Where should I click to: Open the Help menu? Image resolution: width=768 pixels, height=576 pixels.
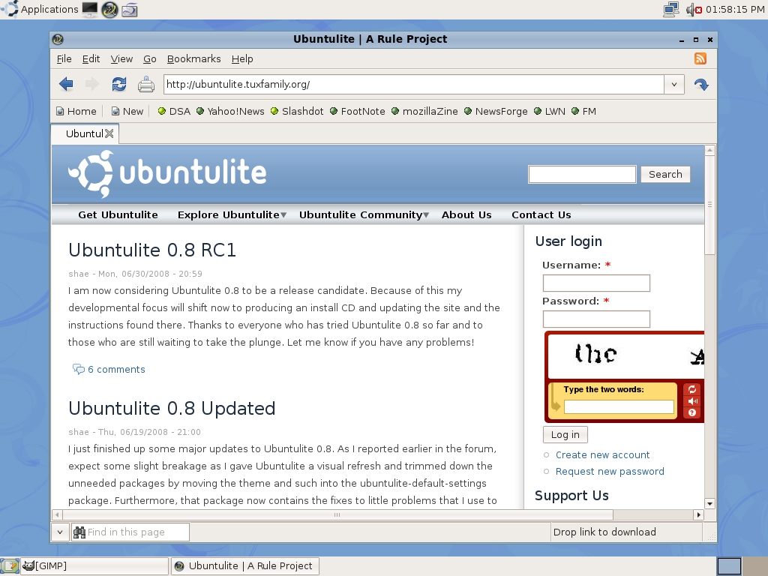pos(242,58)
